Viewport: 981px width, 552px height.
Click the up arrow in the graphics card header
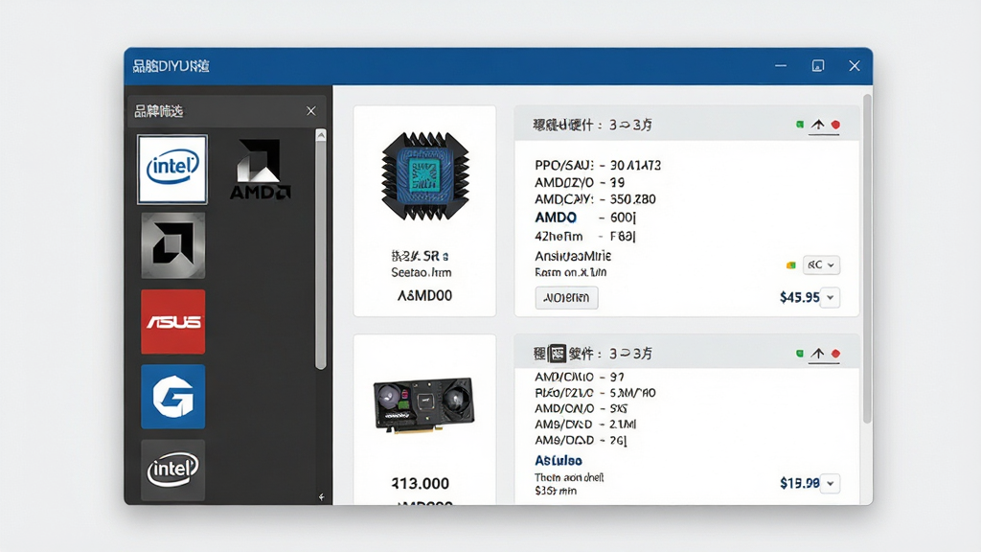tap(817, 354)
